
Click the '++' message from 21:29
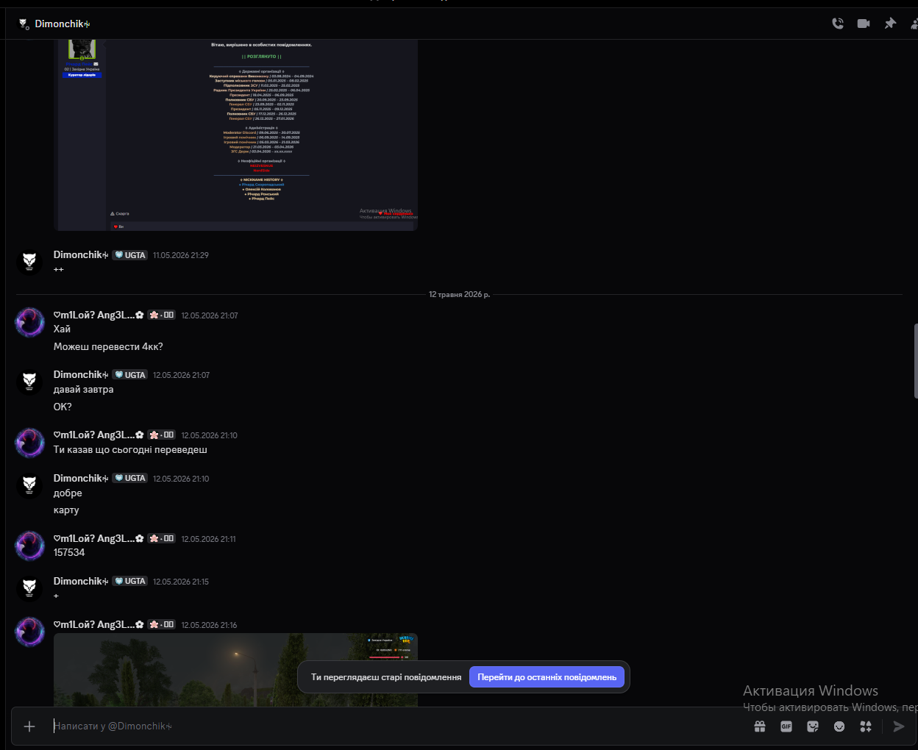click(x=59, y=270)
